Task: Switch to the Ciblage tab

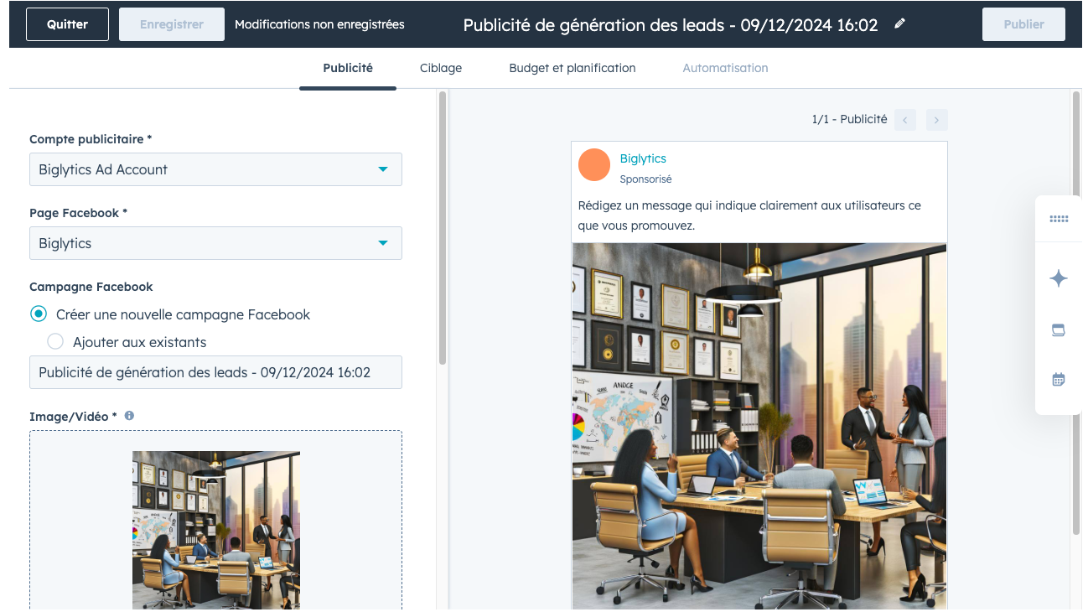Action: click(x=441, y=68)
